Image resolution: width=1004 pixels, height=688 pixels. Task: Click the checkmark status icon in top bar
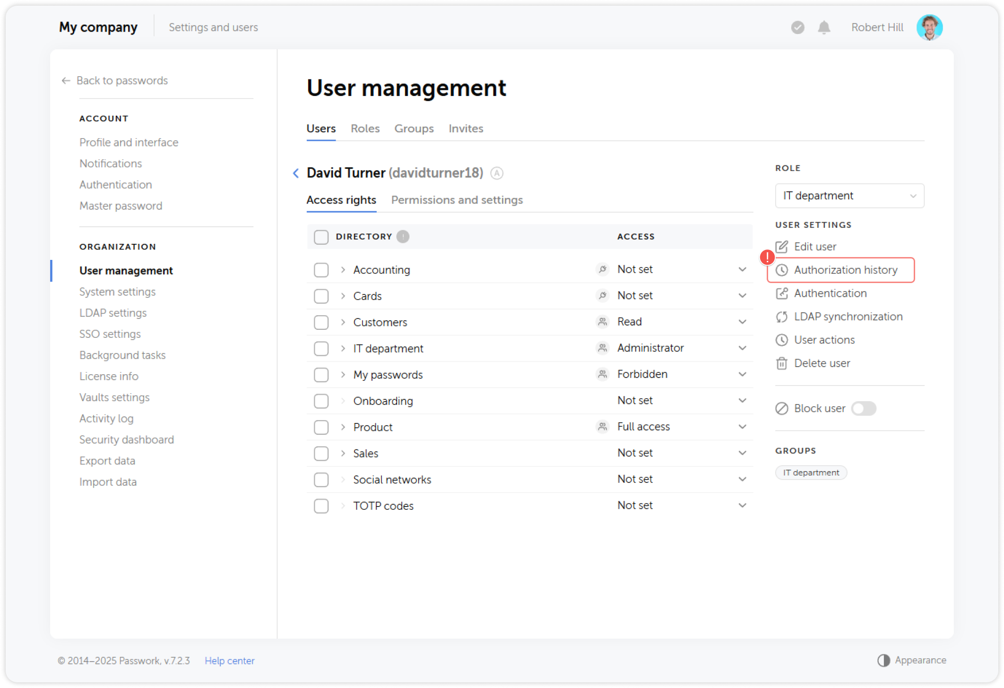coord(797,27)
